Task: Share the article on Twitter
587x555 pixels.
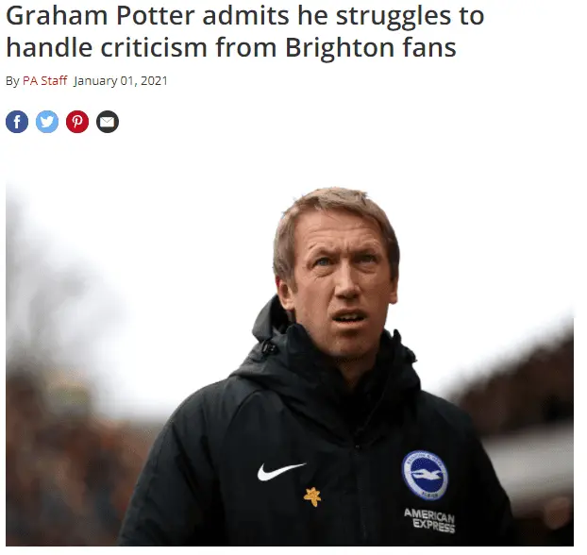Action: click(47, 122)
